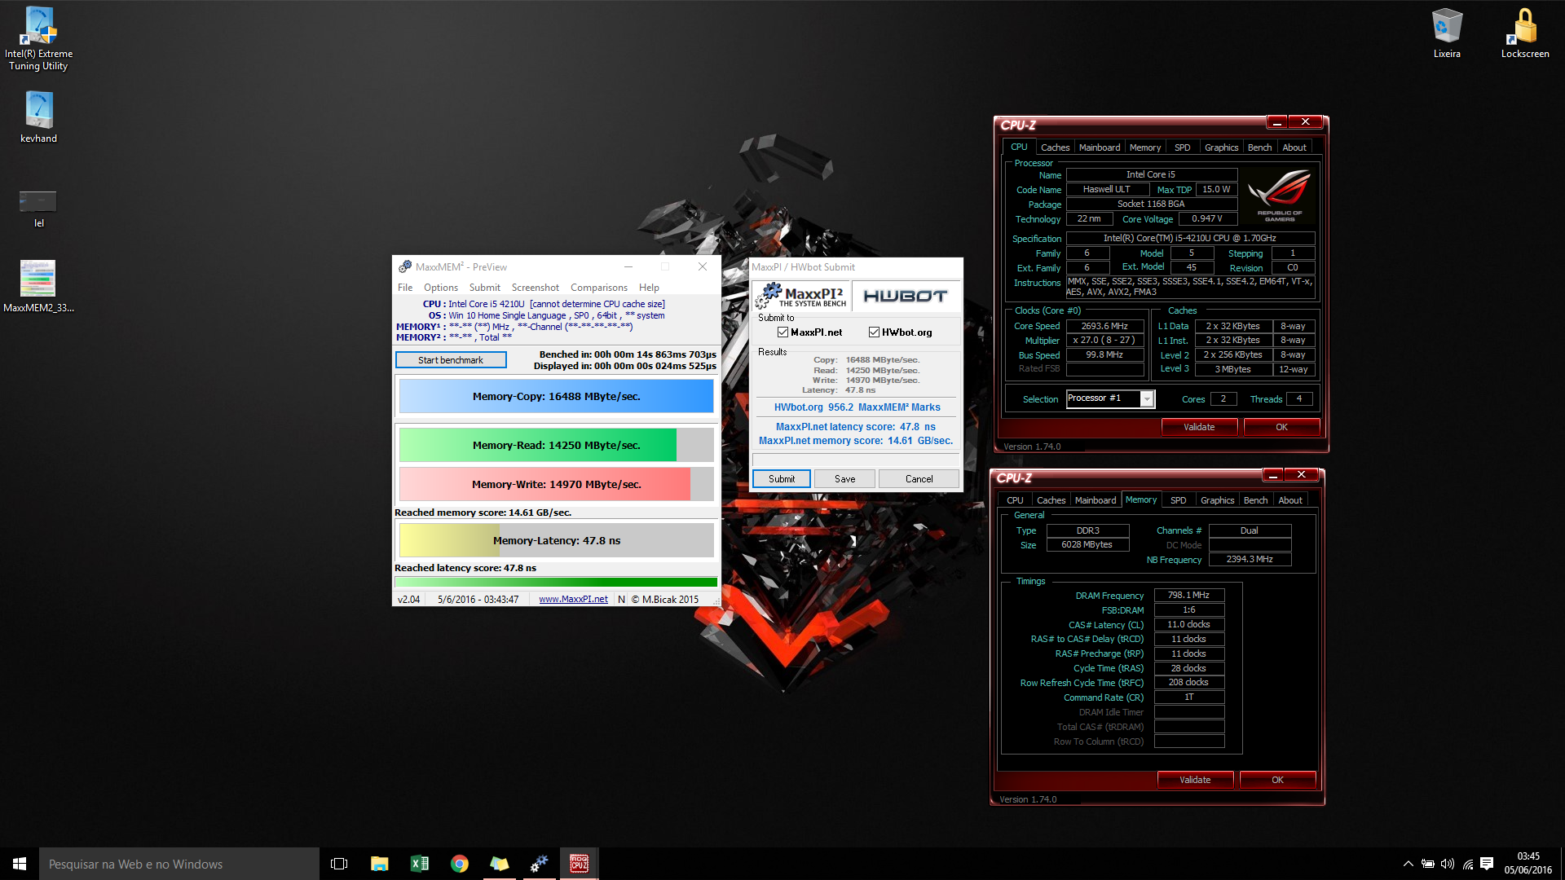Click the Memory-Write result bar
Image resolution: width=1565 pixels, height=880 pixels.
557,484
